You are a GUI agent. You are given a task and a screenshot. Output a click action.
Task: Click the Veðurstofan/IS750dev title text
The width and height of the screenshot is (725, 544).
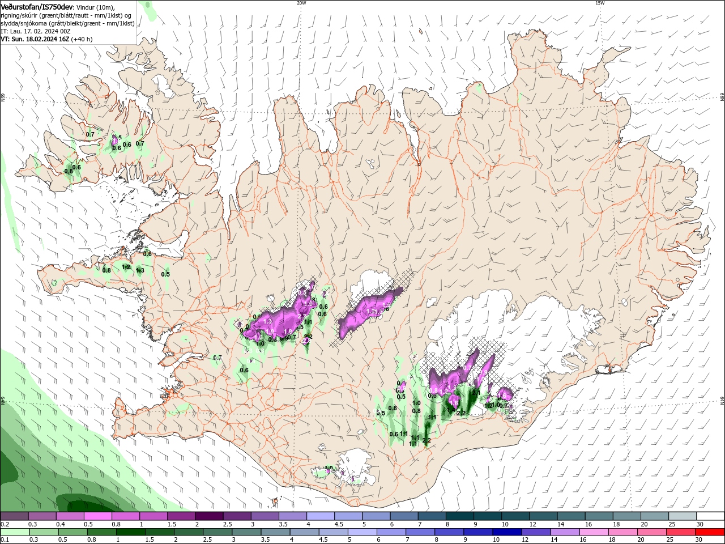point(37,7)
